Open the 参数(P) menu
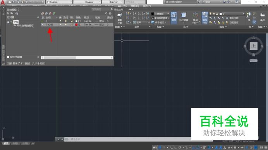Screen dimensions: 268x150 click(x=147, y=6)
